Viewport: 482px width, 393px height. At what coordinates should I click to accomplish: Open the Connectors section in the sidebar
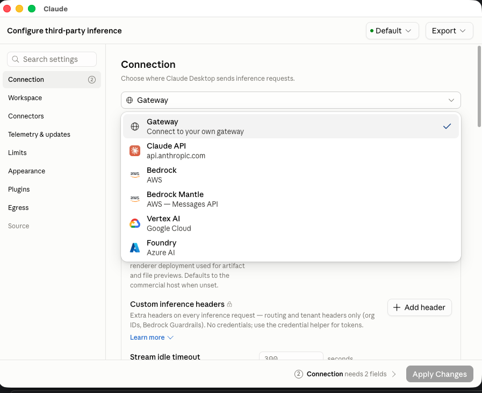[52, 116]
